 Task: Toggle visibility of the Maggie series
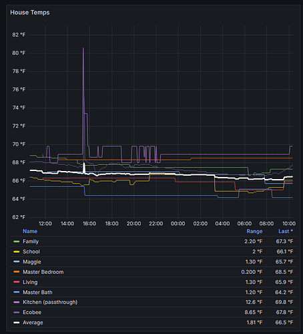point(32,262)
